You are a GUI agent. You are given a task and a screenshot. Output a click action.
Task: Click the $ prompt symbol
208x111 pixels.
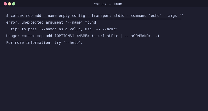pyautogui.click(x=7, y=16)
